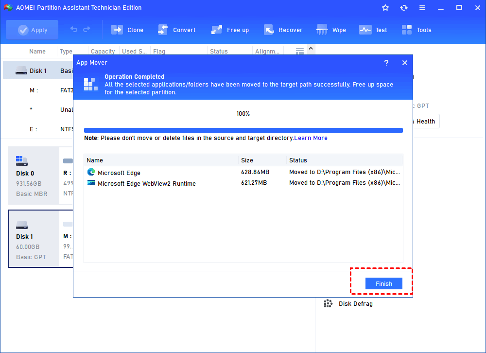The height and width of the screenshot is (353, 486).
Task: Open the Disk Defrag option
Action: click(x=356, y=304)
